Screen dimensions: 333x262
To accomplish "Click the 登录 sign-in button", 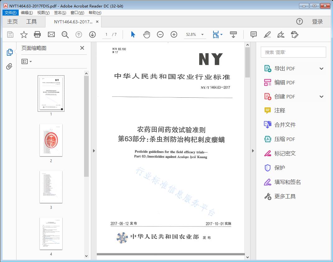I will click(317, 21).
